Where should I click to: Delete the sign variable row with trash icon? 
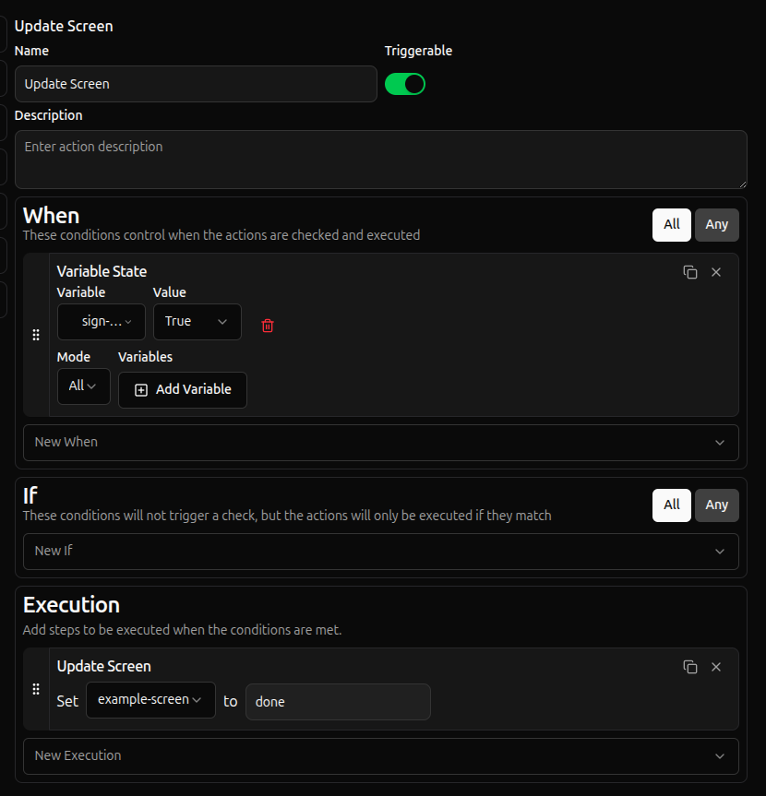click(268, 326)
